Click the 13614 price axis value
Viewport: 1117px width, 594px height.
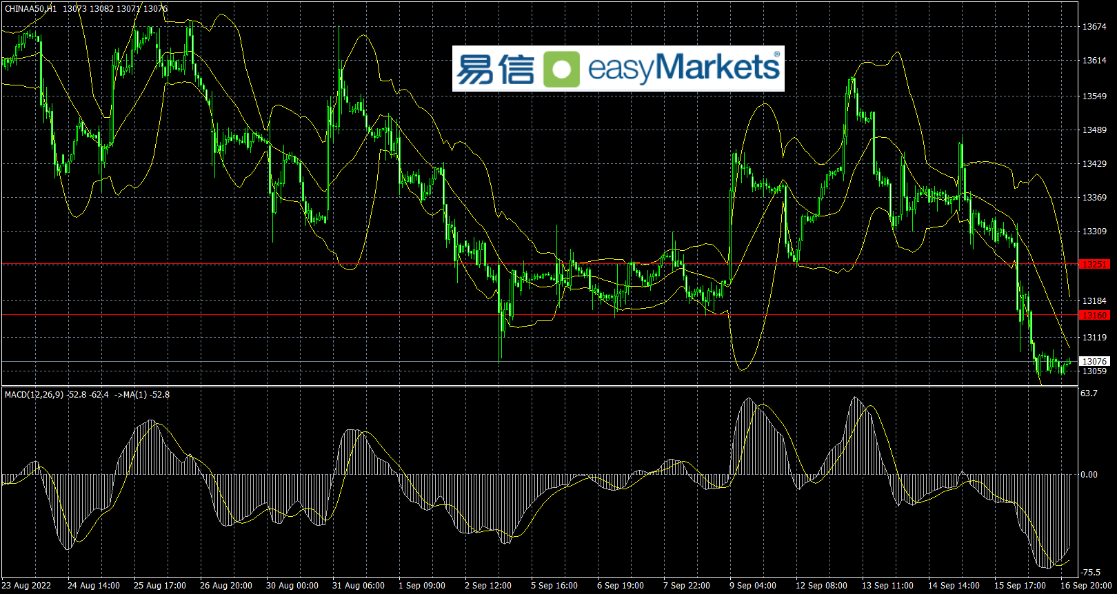click(x=1094, y=61)
